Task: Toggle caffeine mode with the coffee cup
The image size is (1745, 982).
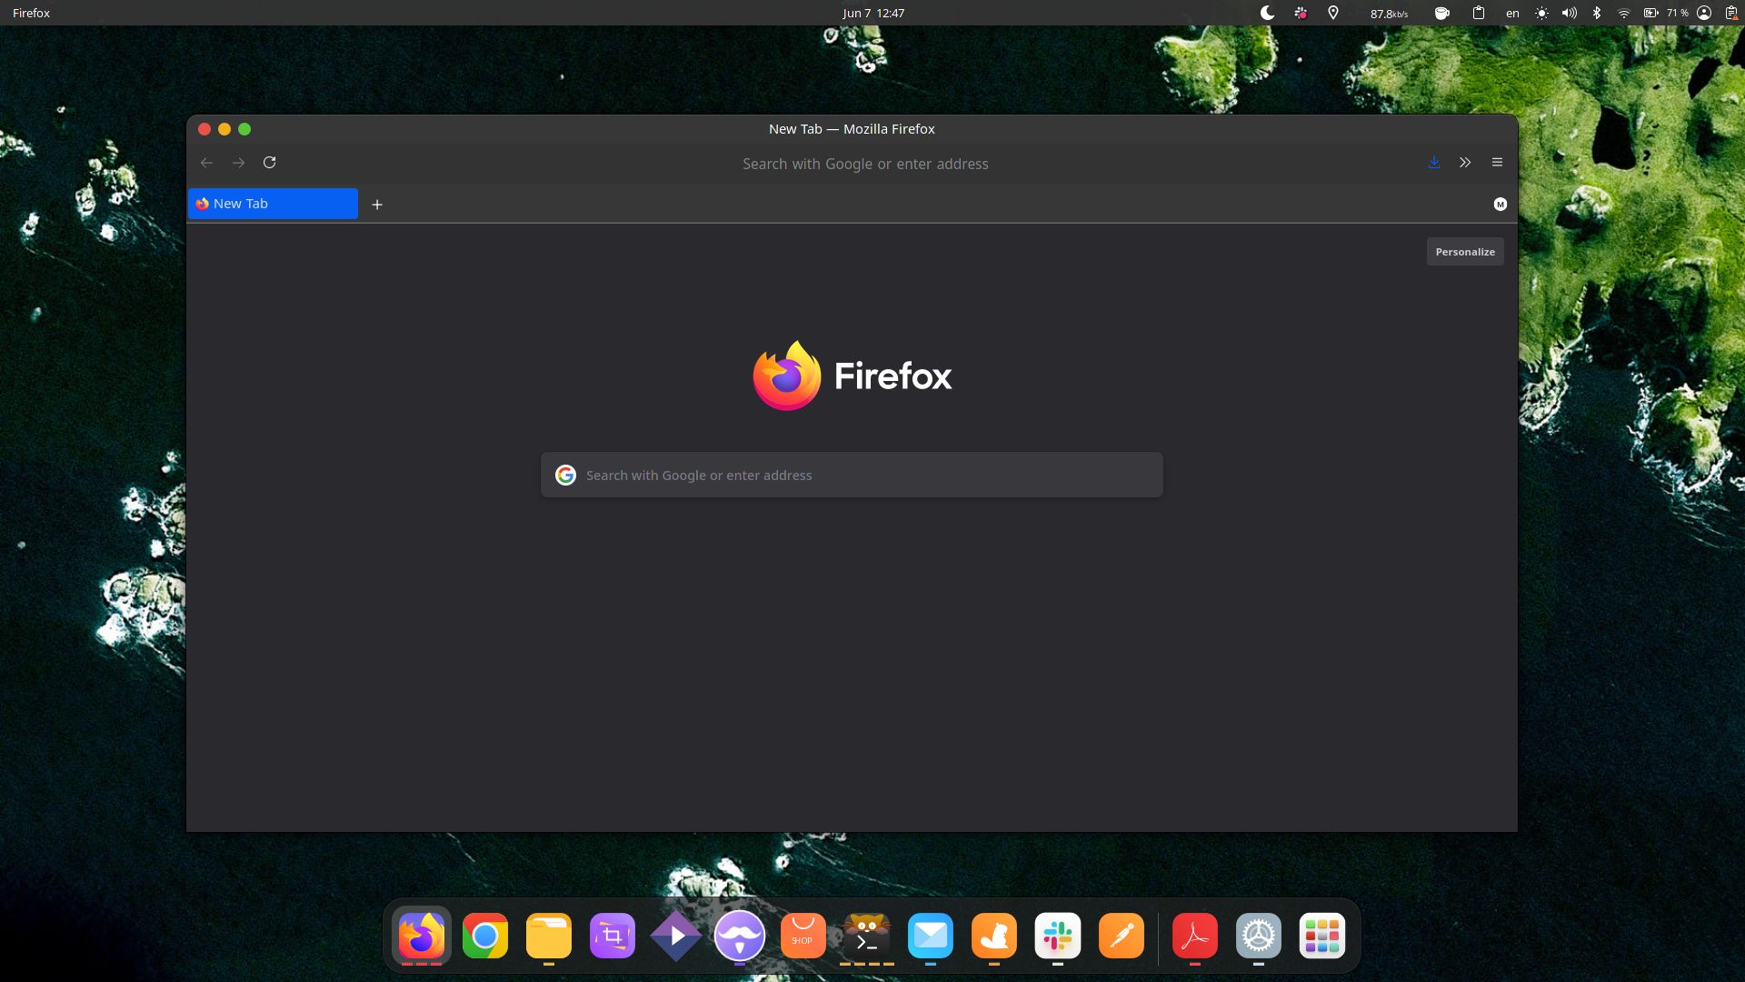Action: coord(1441,13)
